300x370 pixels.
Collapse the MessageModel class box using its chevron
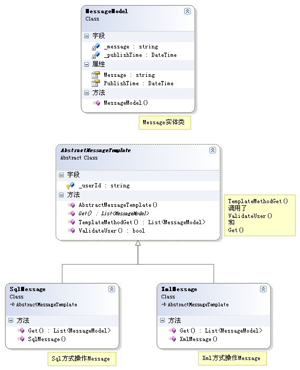[187, 11]
